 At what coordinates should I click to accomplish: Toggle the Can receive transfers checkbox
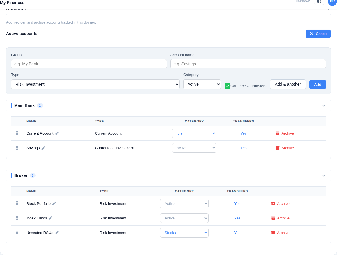click(x=227, y=86)
